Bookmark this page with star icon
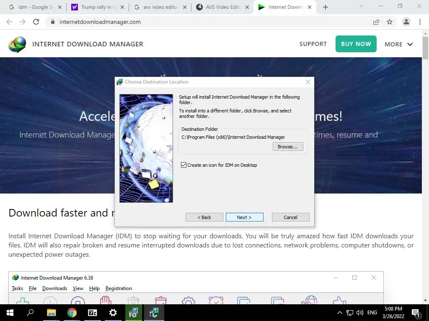The image size is (429, 321). click(390, 22)
